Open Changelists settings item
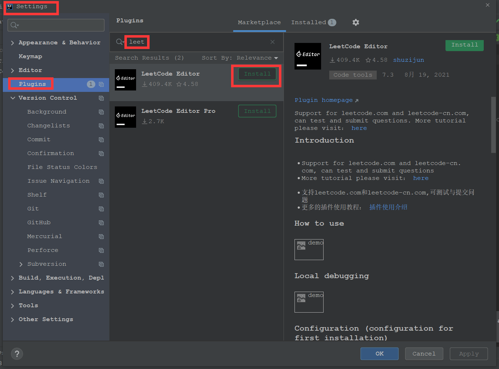The width and height of the screenshot is (499, 369). [49, 126]
